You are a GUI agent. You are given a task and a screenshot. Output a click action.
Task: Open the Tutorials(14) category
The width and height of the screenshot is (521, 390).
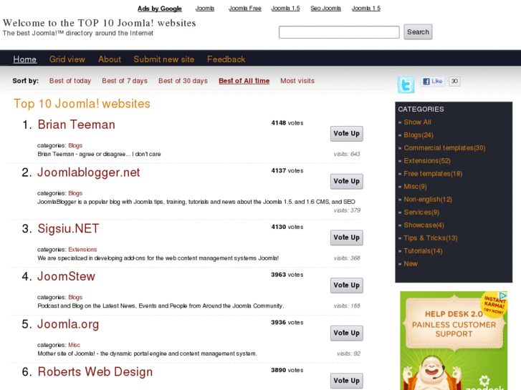pos(423,251)
